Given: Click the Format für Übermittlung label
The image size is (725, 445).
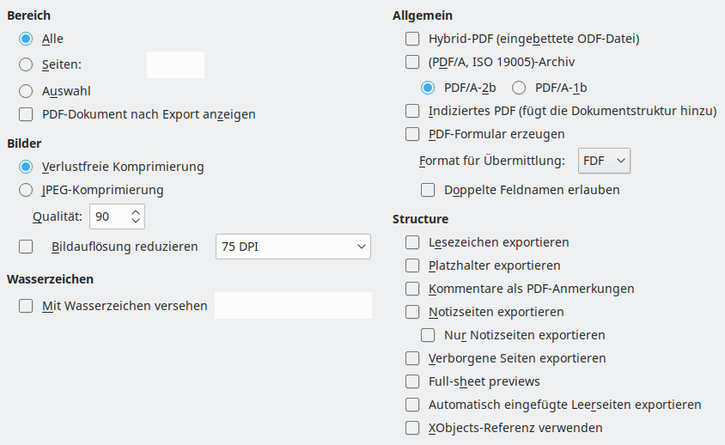Looking at the screenshot, I should 492,161.
